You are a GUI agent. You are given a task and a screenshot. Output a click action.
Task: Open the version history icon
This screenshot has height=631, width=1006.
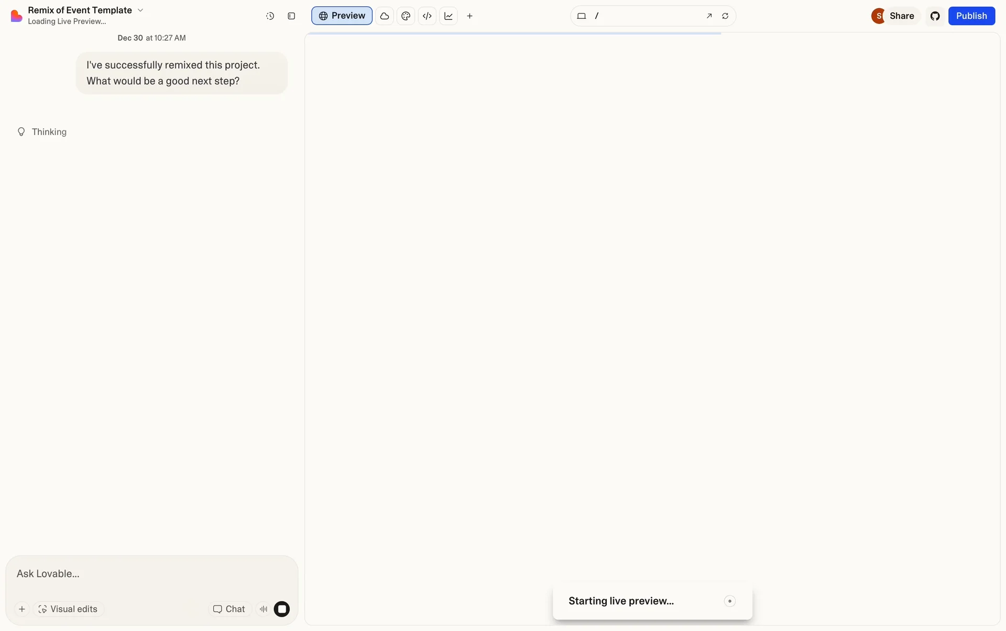pos(270,16)
